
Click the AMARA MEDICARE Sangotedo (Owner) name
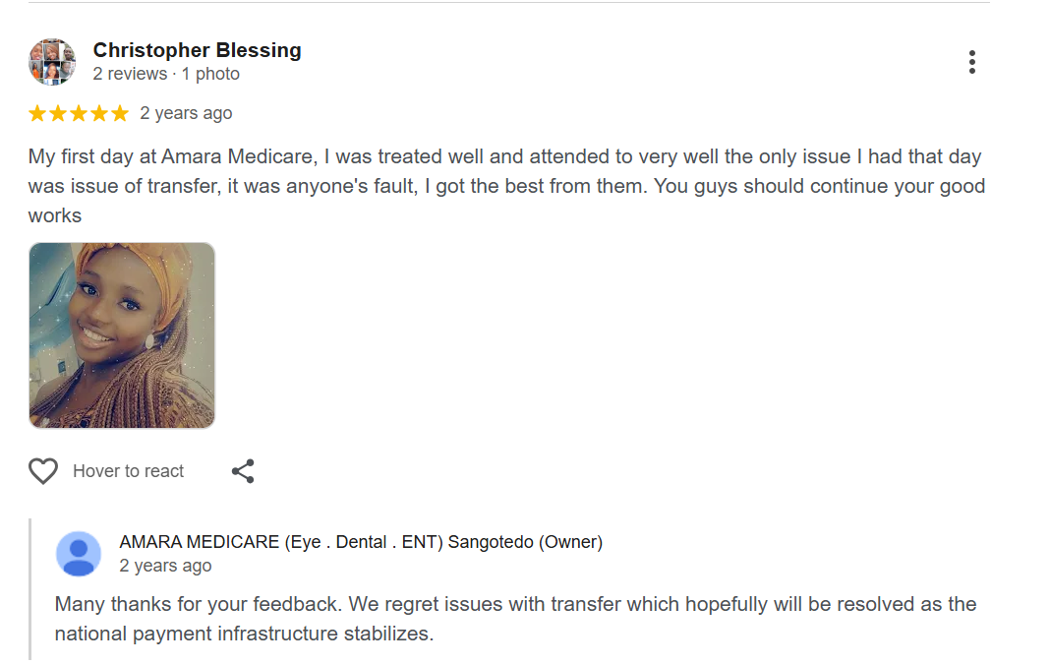pos(360,542)
